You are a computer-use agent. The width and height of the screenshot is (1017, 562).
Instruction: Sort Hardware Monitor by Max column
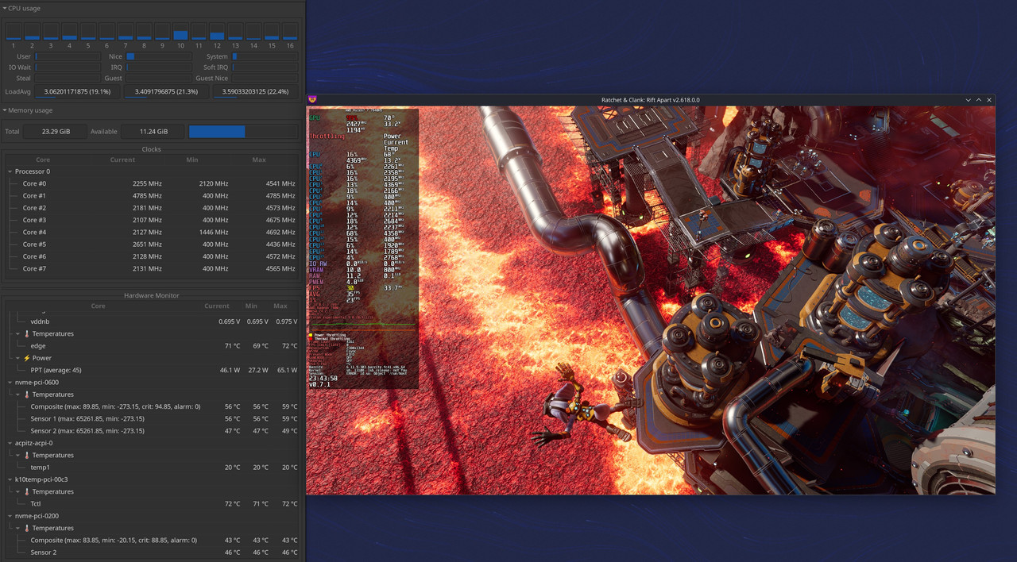(x=280, y=306)
